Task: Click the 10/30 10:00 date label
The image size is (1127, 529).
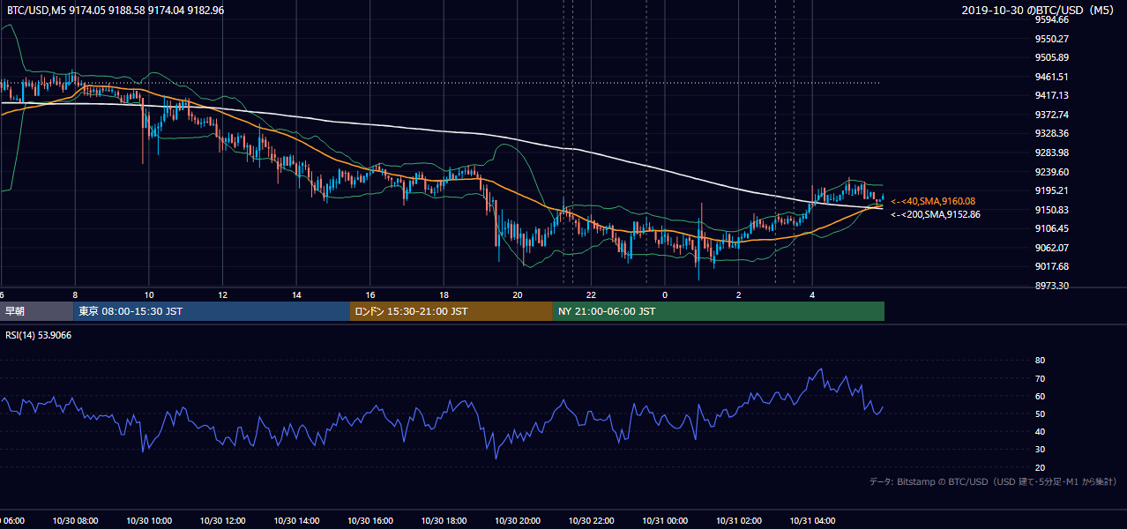Action: pyautogui.click(x=149, y=521)
